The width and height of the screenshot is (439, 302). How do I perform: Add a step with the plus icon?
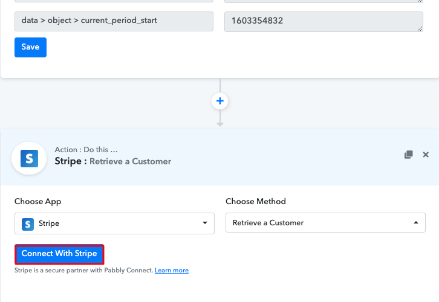(219, 101)
